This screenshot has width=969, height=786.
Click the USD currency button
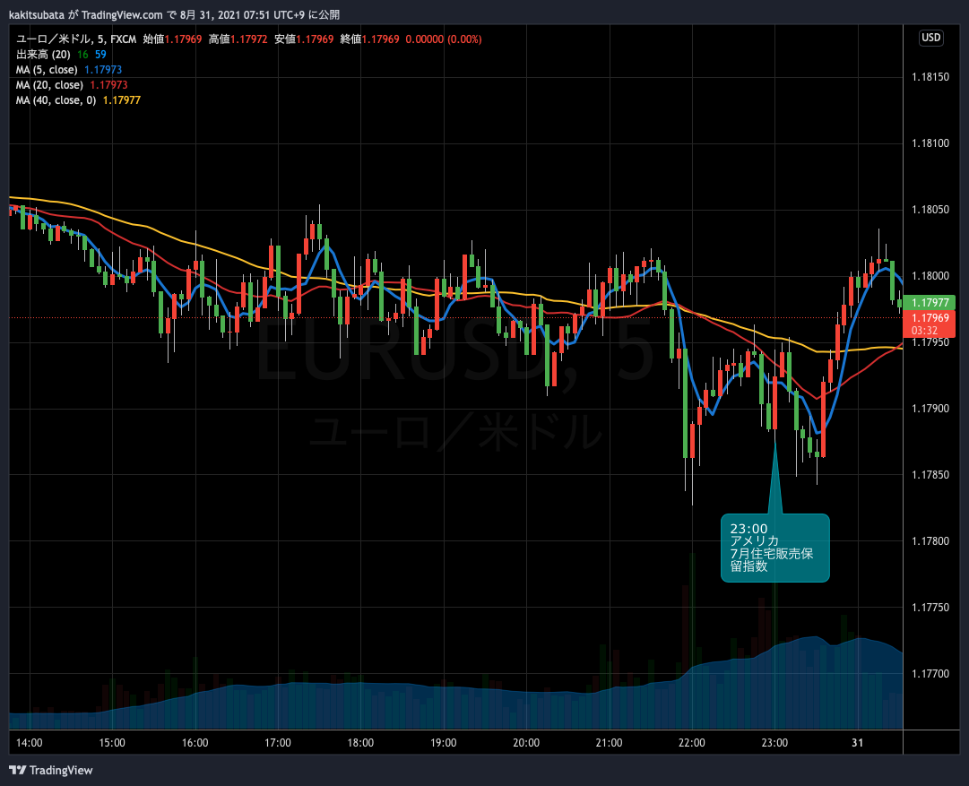(930, 38)
